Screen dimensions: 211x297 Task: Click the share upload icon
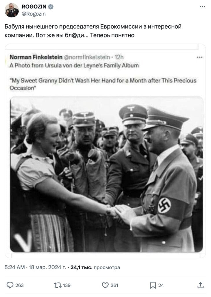click(x=200, y=285)
